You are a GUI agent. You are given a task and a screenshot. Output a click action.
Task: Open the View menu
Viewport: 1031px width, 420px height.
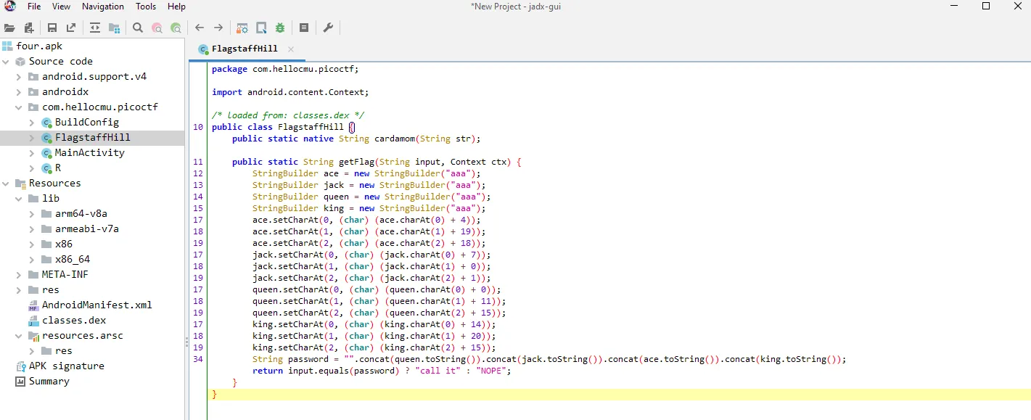tap(62, 7)
